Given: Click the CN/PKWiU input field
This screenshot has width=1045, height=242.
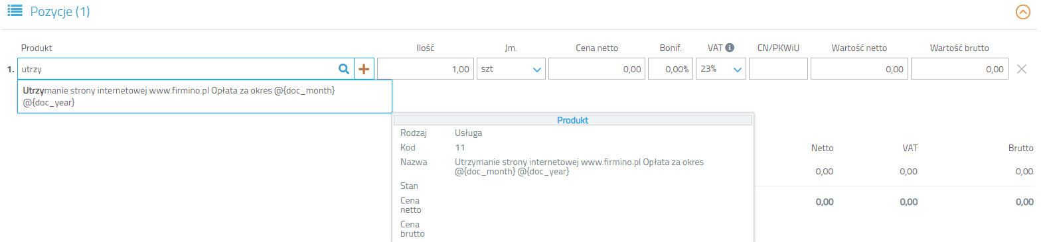Looking at the screenshot, I should (778, 69).
